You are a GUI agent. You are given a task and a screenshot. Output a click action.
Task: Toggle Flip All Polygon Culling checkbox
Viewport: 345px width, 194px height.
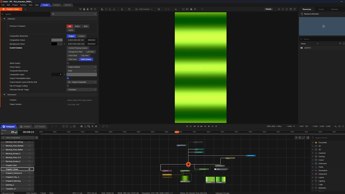(68, 86)
